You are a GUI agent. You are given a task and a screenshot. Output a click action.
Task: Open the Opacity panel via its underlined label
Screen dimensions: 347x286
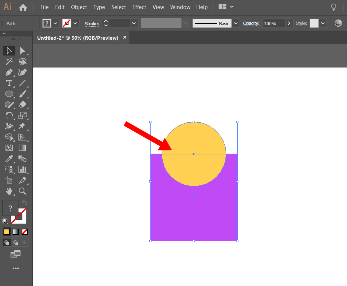click(251, 23)
